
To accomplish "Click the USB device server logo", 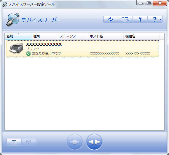I will click(x=13, y=20).
